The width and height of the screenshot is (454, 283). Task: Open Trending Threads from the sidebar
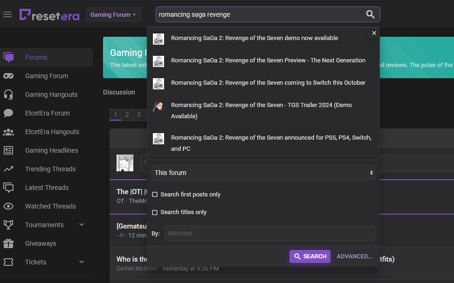tap(50, 169)
